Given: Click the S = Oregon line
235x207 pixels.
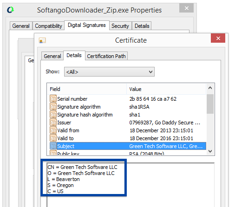Looking at the screenshot, I should (60, 185).
